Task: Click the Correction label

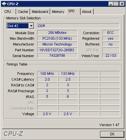Action: tap(91, 33)
